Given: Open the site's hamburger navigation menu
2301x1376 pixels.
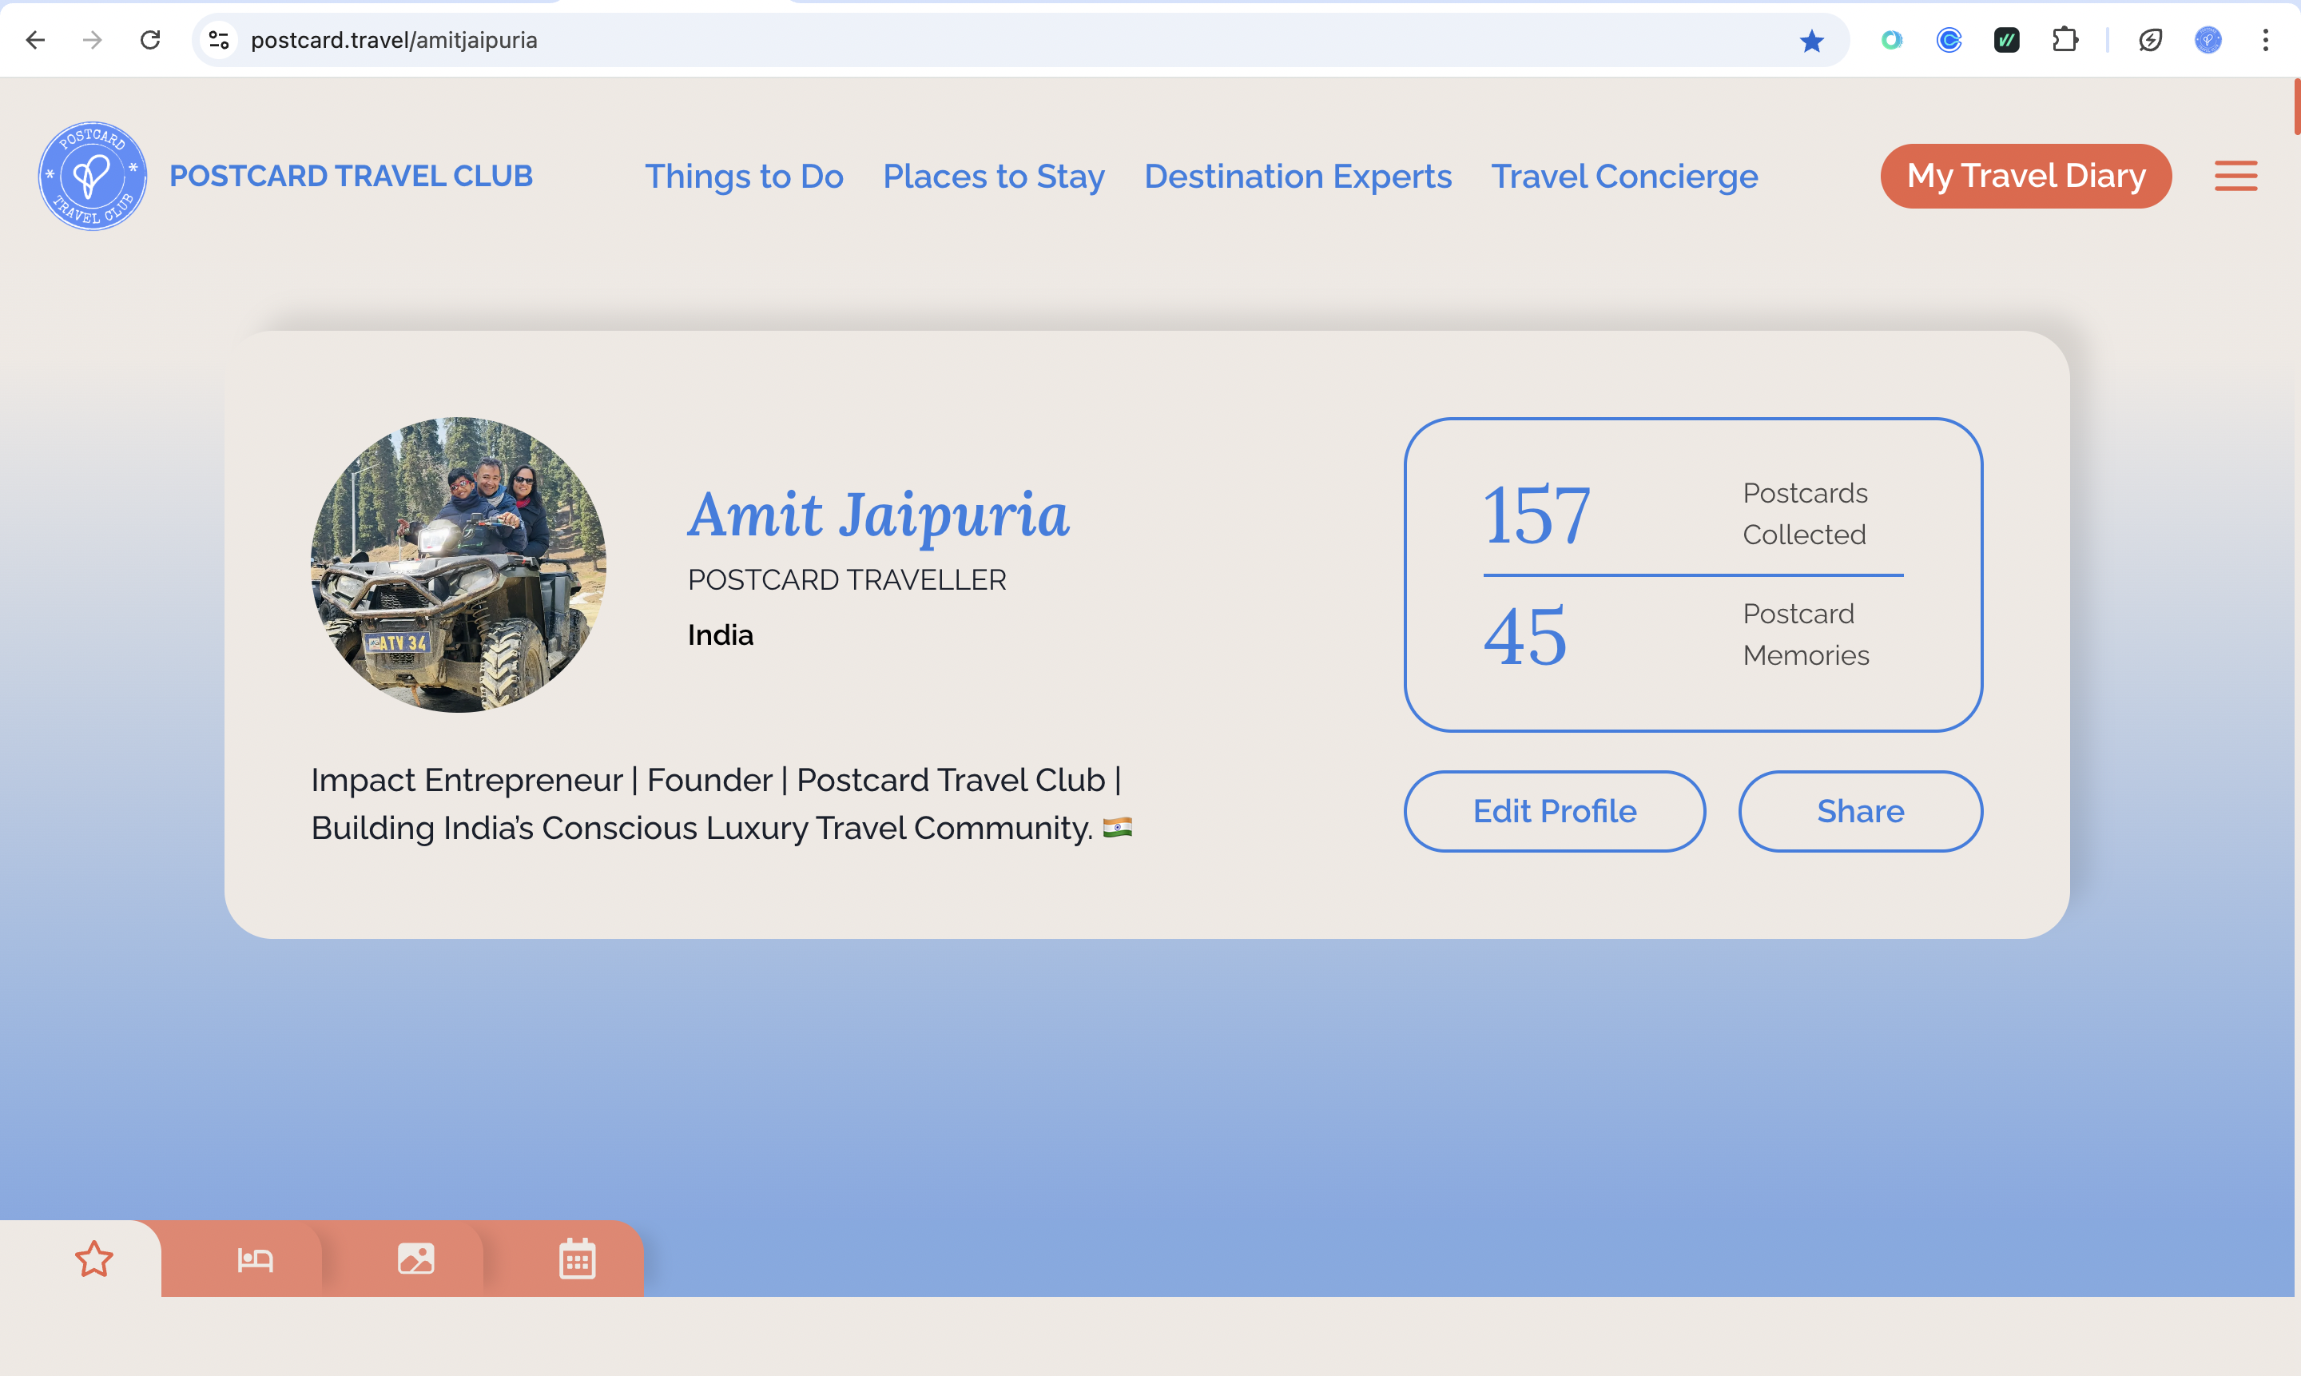Looking at the screenshot, I should (x=2235, y=175).
